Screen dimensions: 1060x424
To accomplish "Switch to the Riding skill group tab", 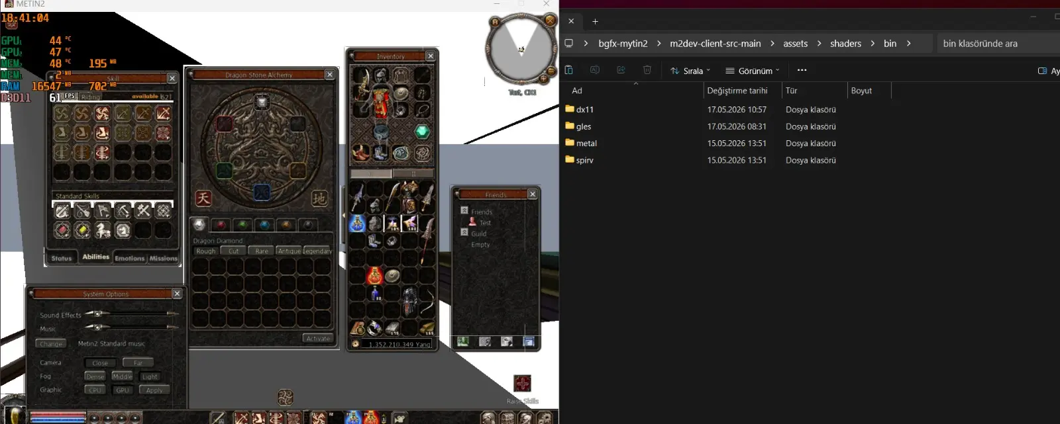I will (x=91, y=97).
